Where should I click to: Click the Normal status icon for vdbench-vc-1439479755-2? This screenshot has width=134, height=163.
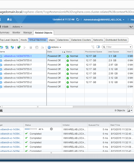(x=68, y=82)
